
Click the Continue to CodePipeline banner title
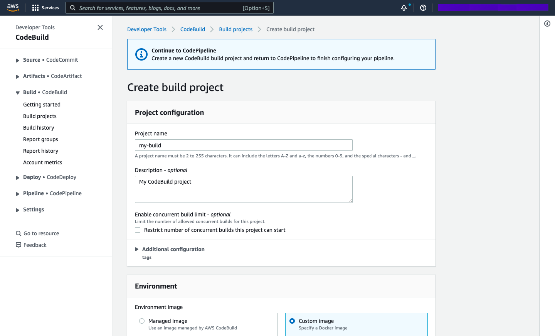[183, 51]
